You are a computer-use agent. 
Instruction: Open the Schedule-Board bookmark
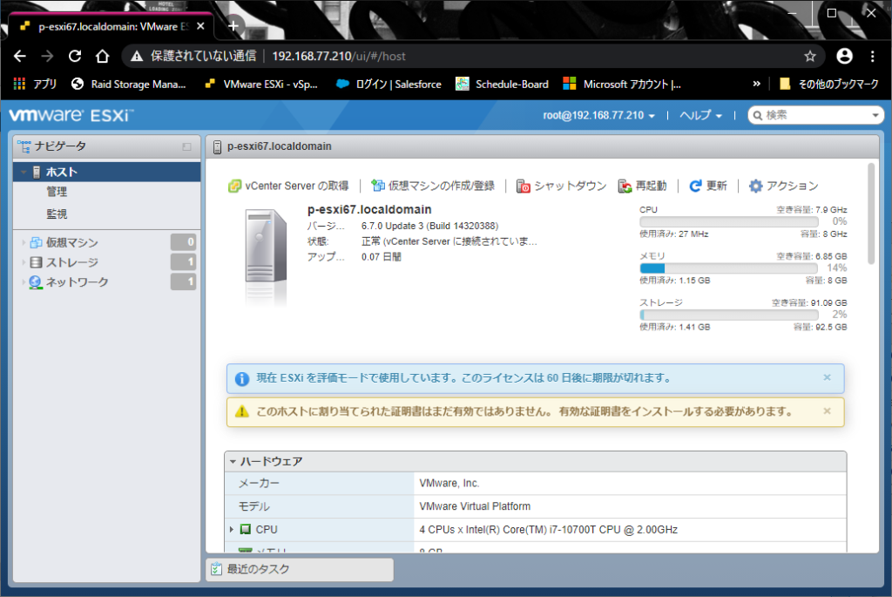tap(503, 85)
